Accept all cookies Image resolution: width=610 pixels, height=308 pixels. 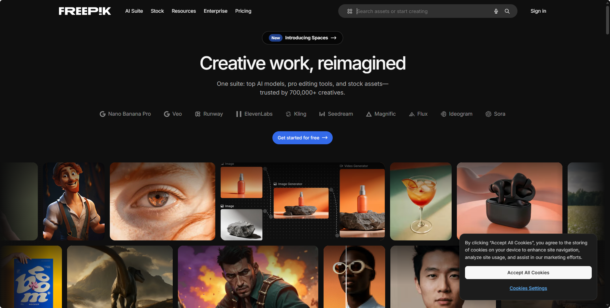click(528, 273)
